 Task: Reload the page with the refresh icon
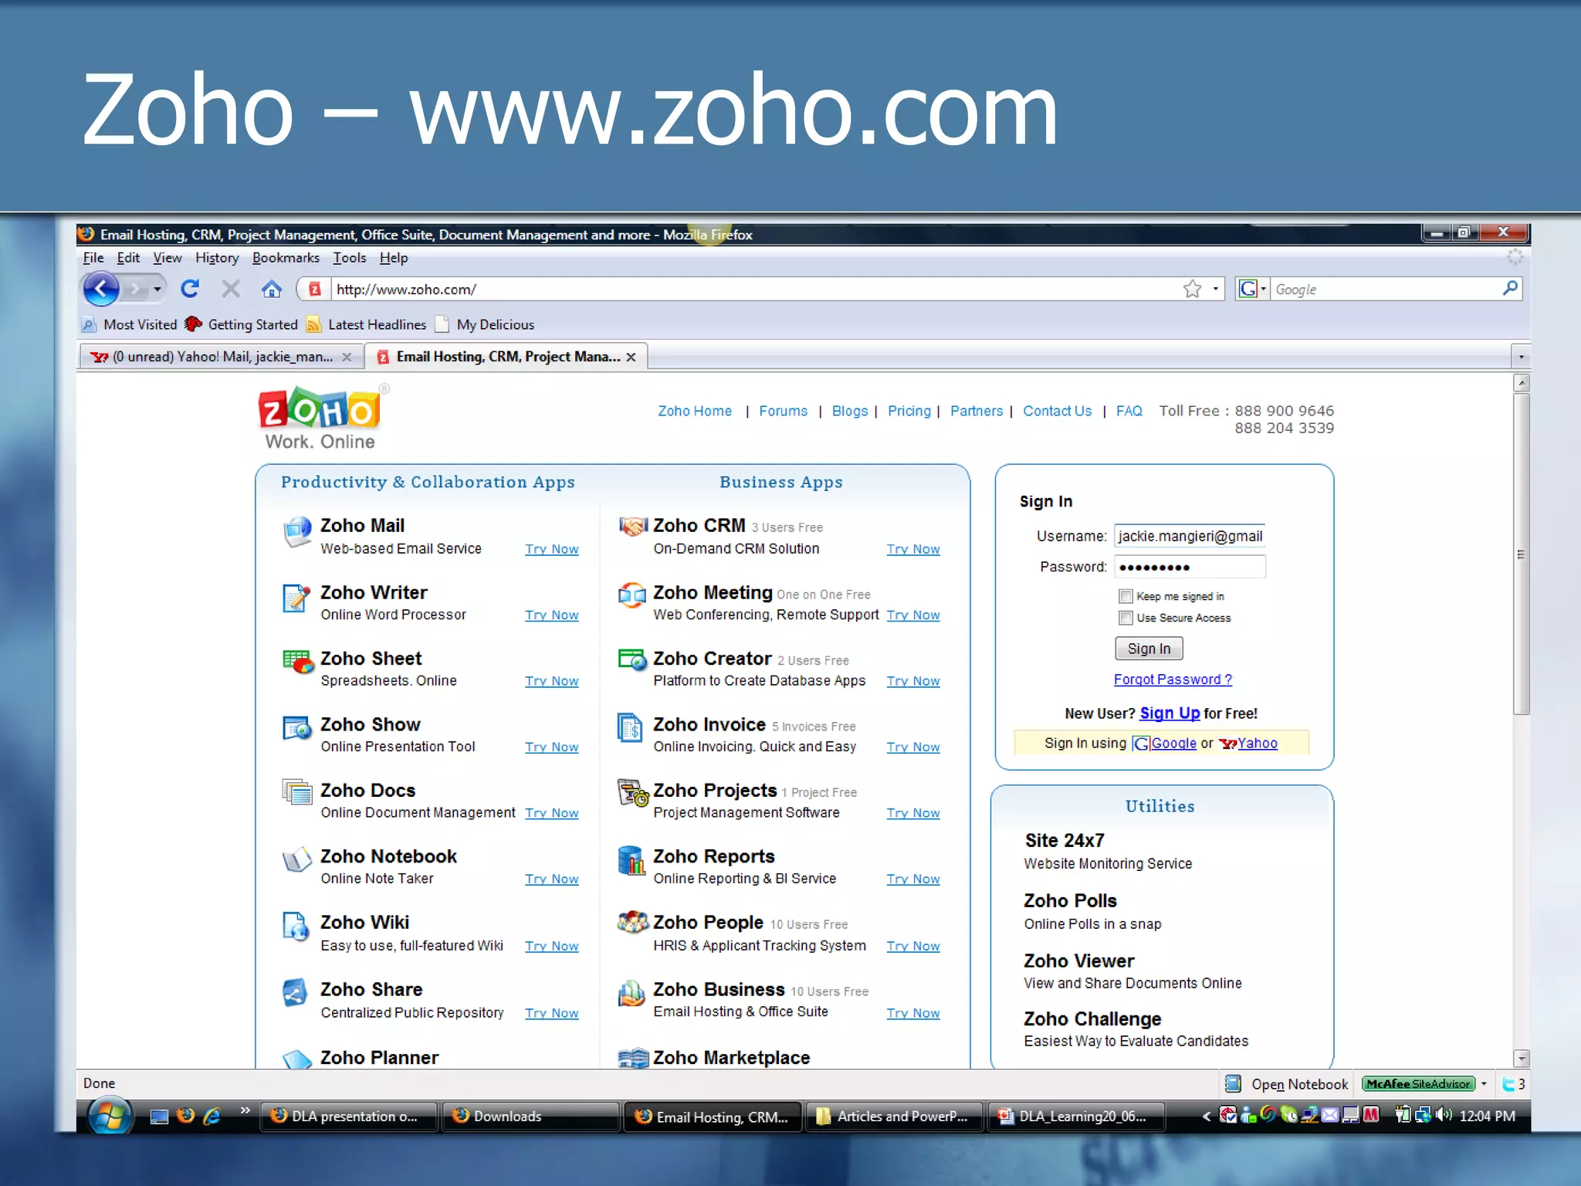click(190, 289)
